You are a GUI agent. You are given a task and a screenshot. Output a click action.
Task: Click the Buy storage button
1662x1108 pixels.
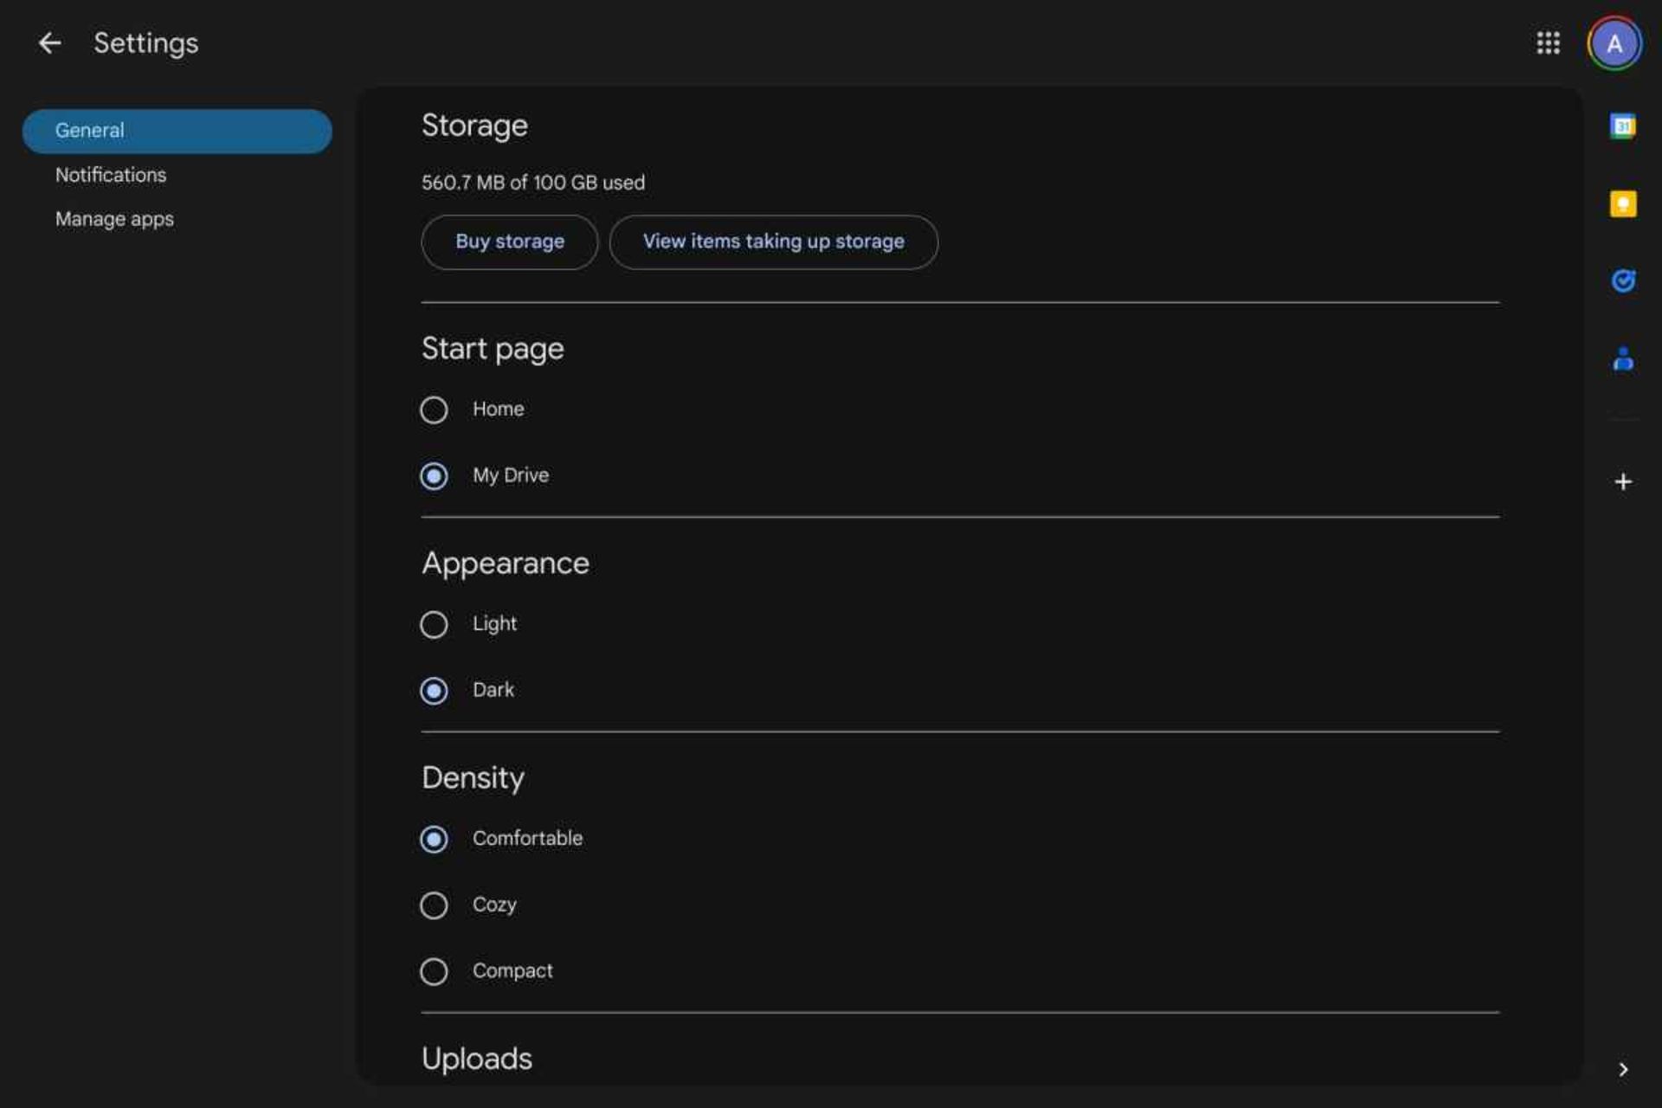click(x=510, y=242)
